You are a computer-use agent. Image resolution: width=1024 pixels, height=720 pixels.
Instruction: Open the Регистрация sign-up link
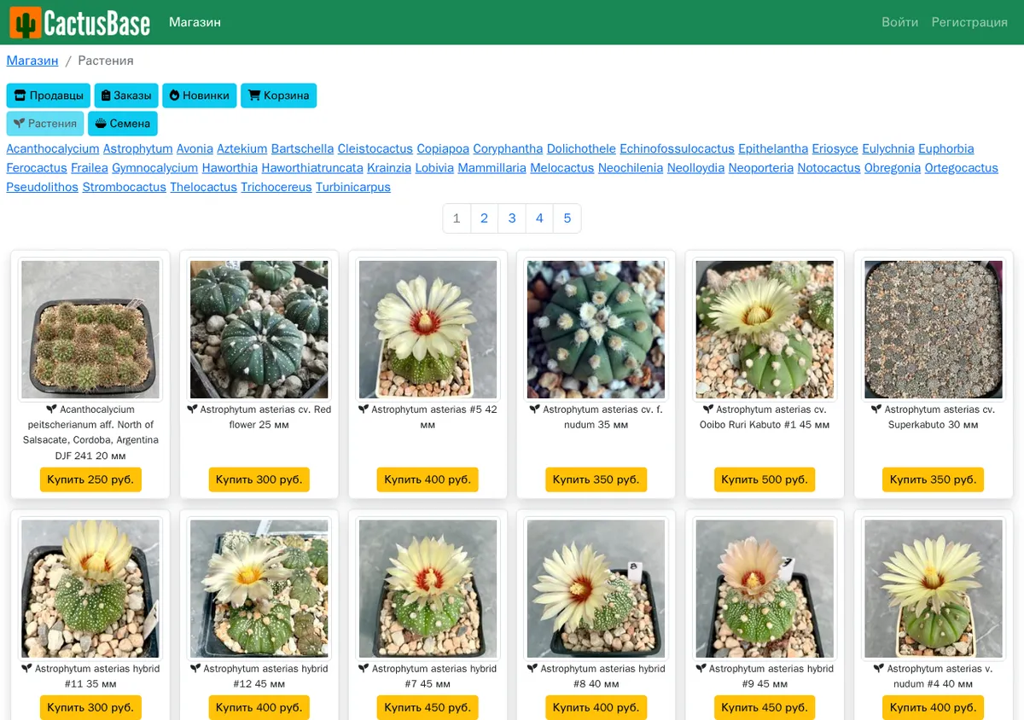coord(969,22)
